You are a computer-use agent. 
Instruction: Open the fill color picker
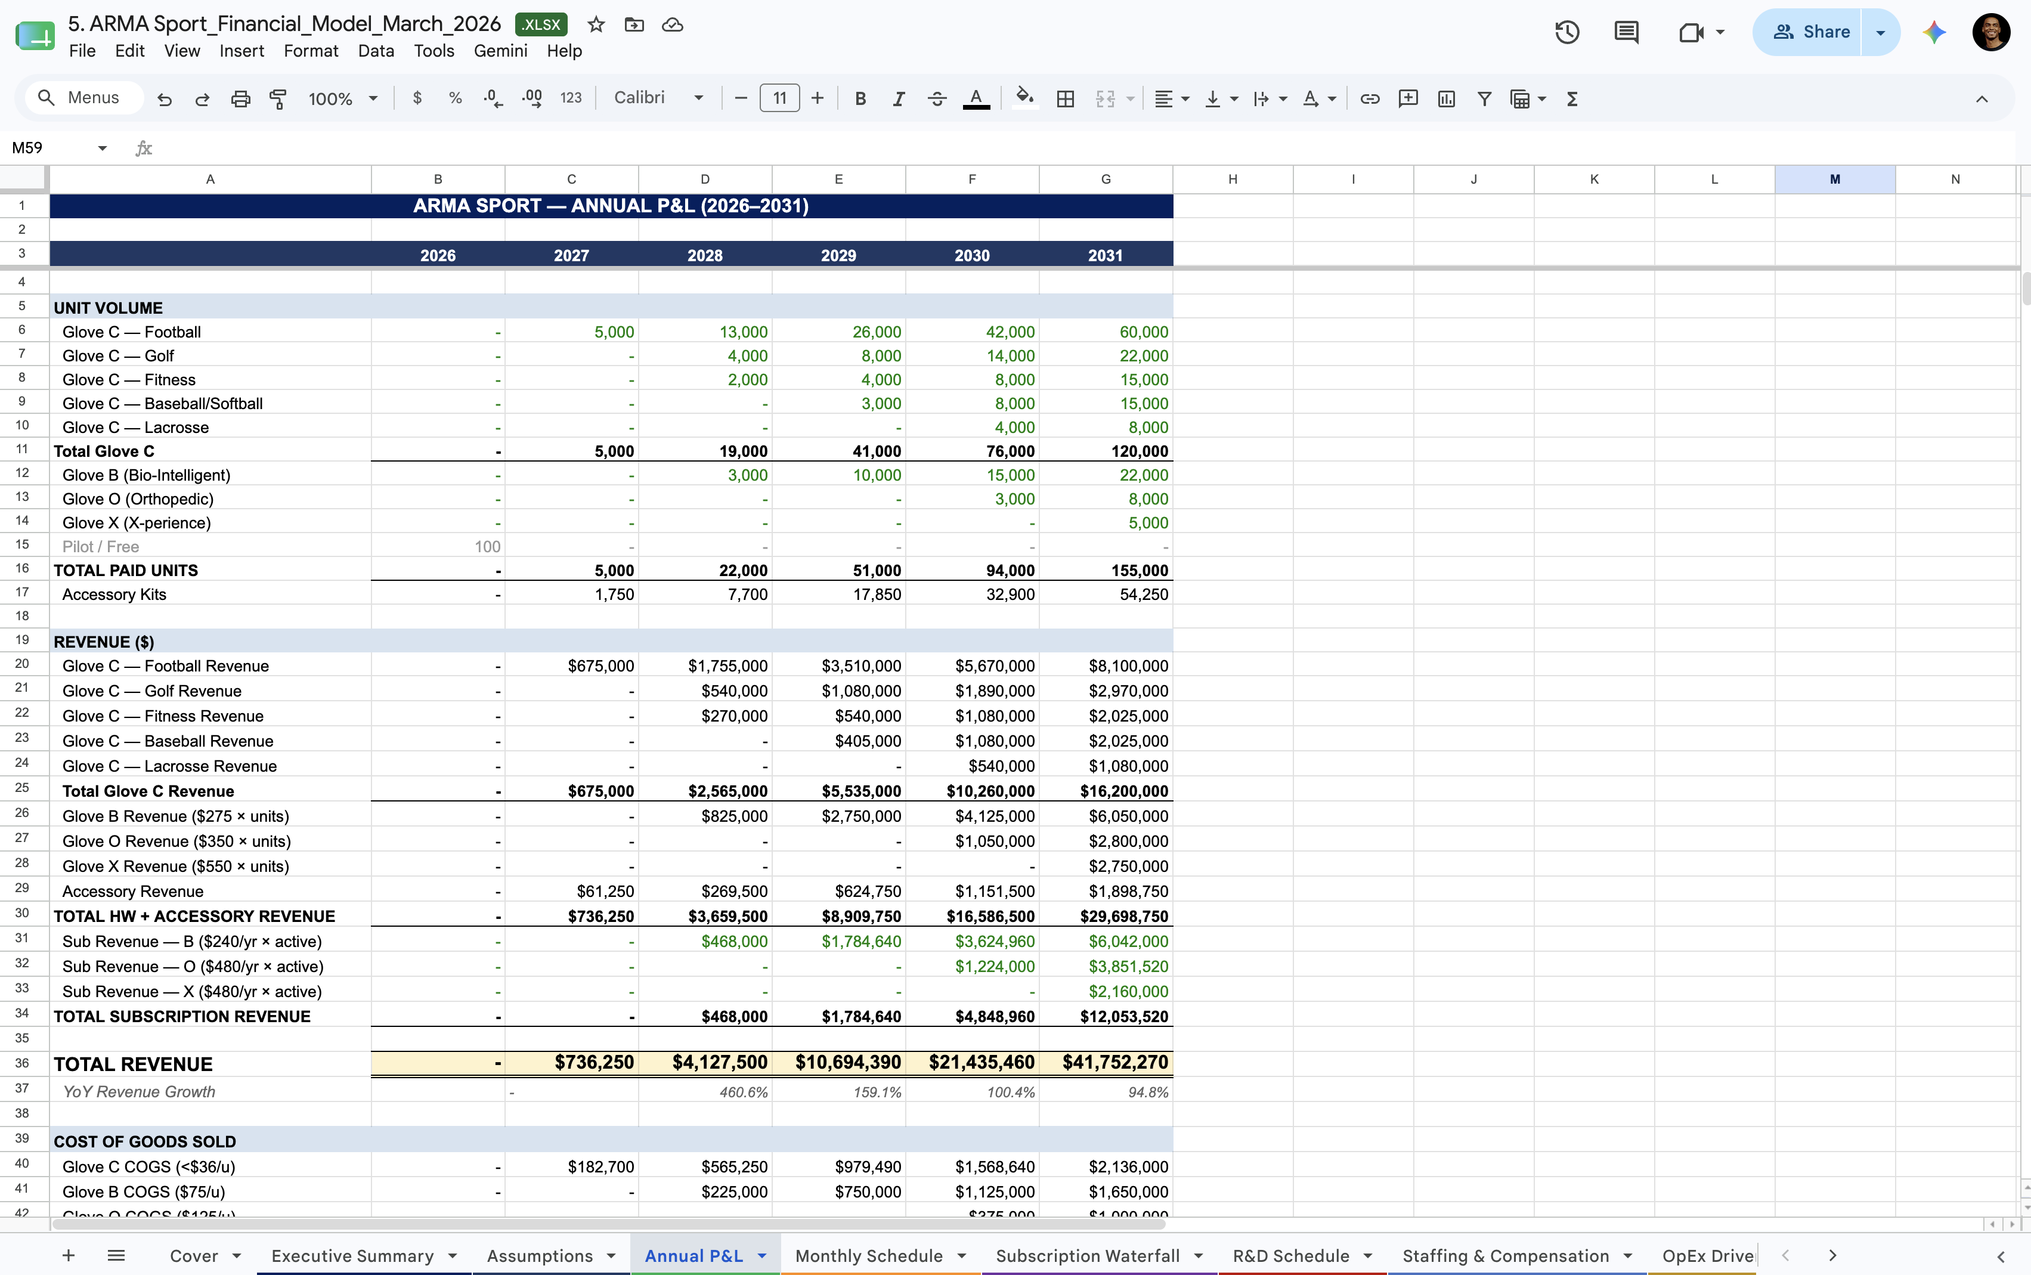coord(1024,98)
